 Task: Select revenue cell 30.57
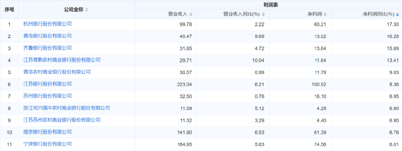tap(185, 73)
